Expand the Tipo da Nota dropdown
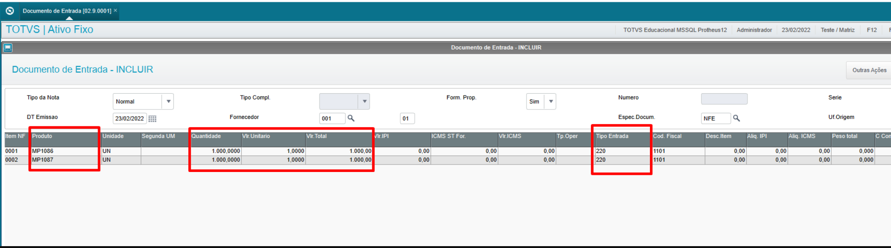Image resolution: width=891 pixels, height=248 pixels. pyautogui.click(x=168, y=102)
